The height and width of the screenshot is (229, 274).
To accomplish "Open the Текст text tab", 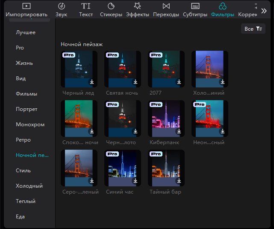I will [86, 10].
